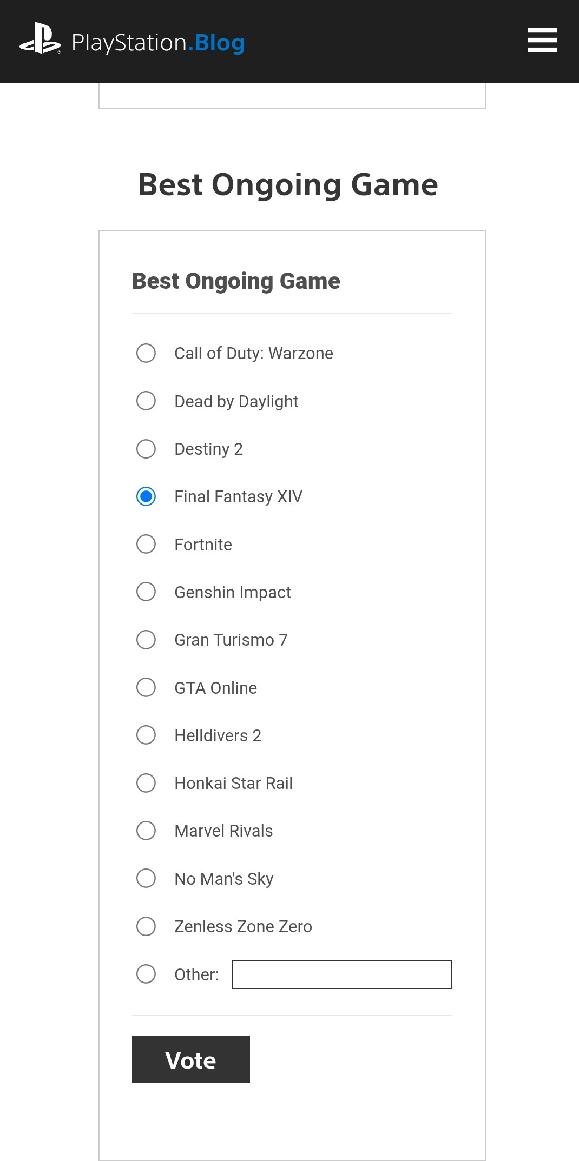This screenshot has height=1161, width=579.
Task: Click the PlayStation logo icon
Action: [40, 39]
